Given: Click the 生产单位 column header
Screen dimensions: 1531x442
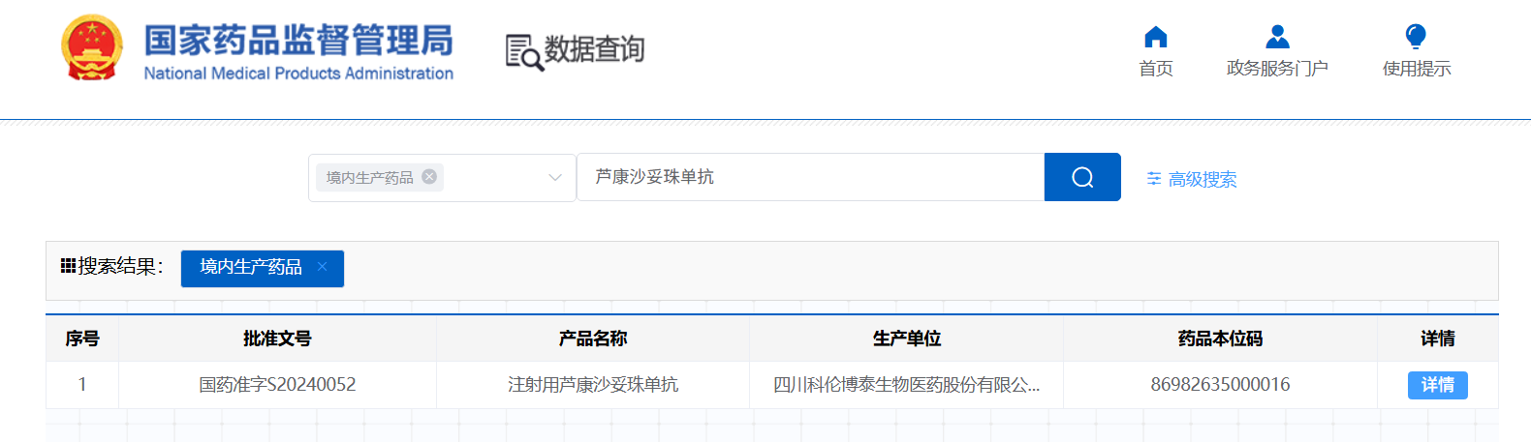Looking at the screenshot, I should click(x=907, y=339).
